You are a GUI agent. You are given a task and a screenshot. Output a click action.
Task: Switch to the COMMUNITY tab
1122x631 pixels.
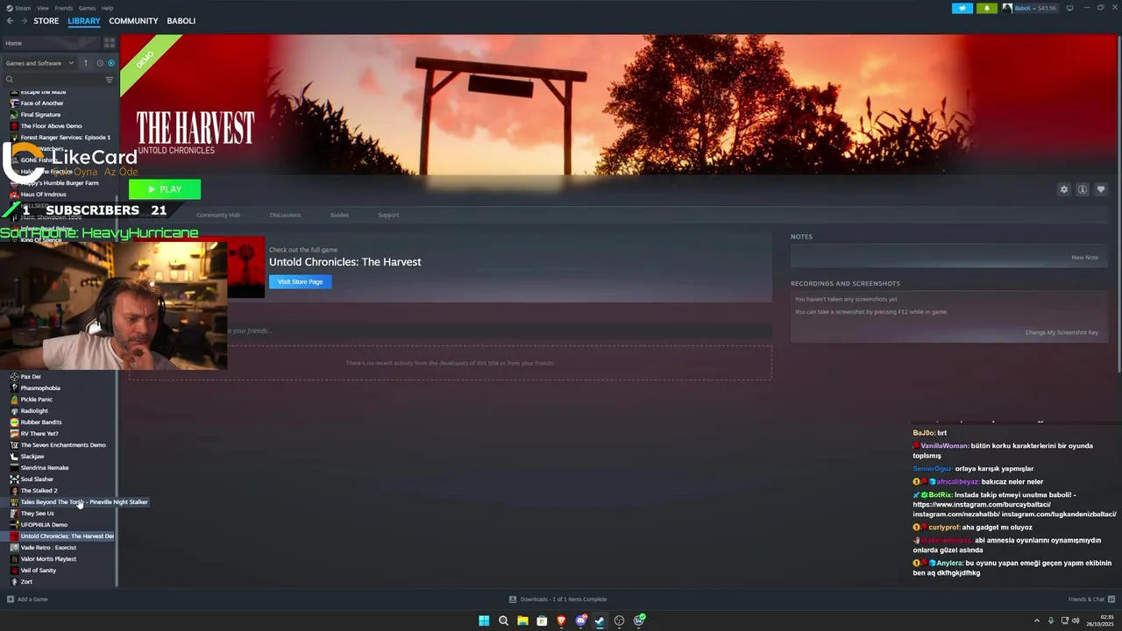pos(133,21)
